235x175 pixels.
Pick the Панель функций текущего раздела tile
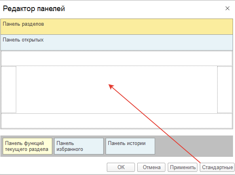tap(27, 146)
